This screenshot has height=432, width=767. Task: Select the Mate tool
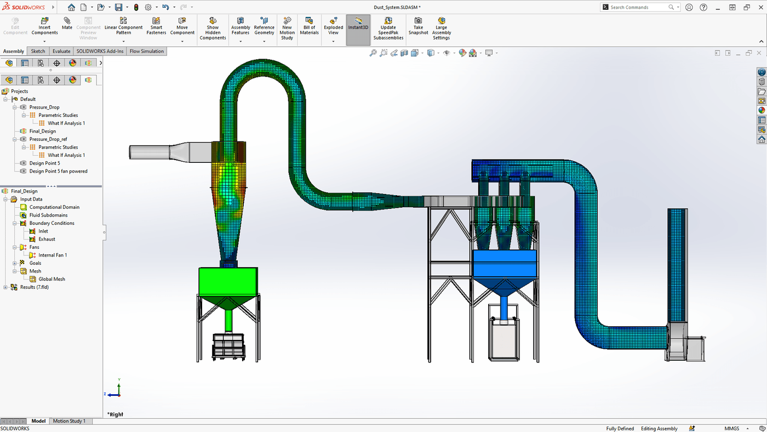click(x=66, y=26)
